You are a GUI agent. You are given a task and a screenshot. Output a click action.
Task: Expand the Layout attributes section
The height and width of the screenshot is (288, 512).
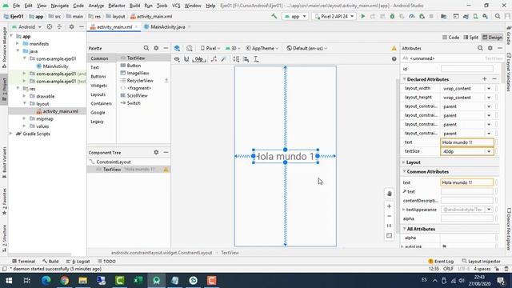tap(404, 162)
